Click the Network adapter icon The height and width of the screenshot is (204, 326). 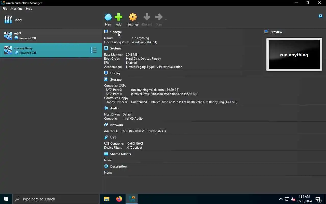coord(106,125)
